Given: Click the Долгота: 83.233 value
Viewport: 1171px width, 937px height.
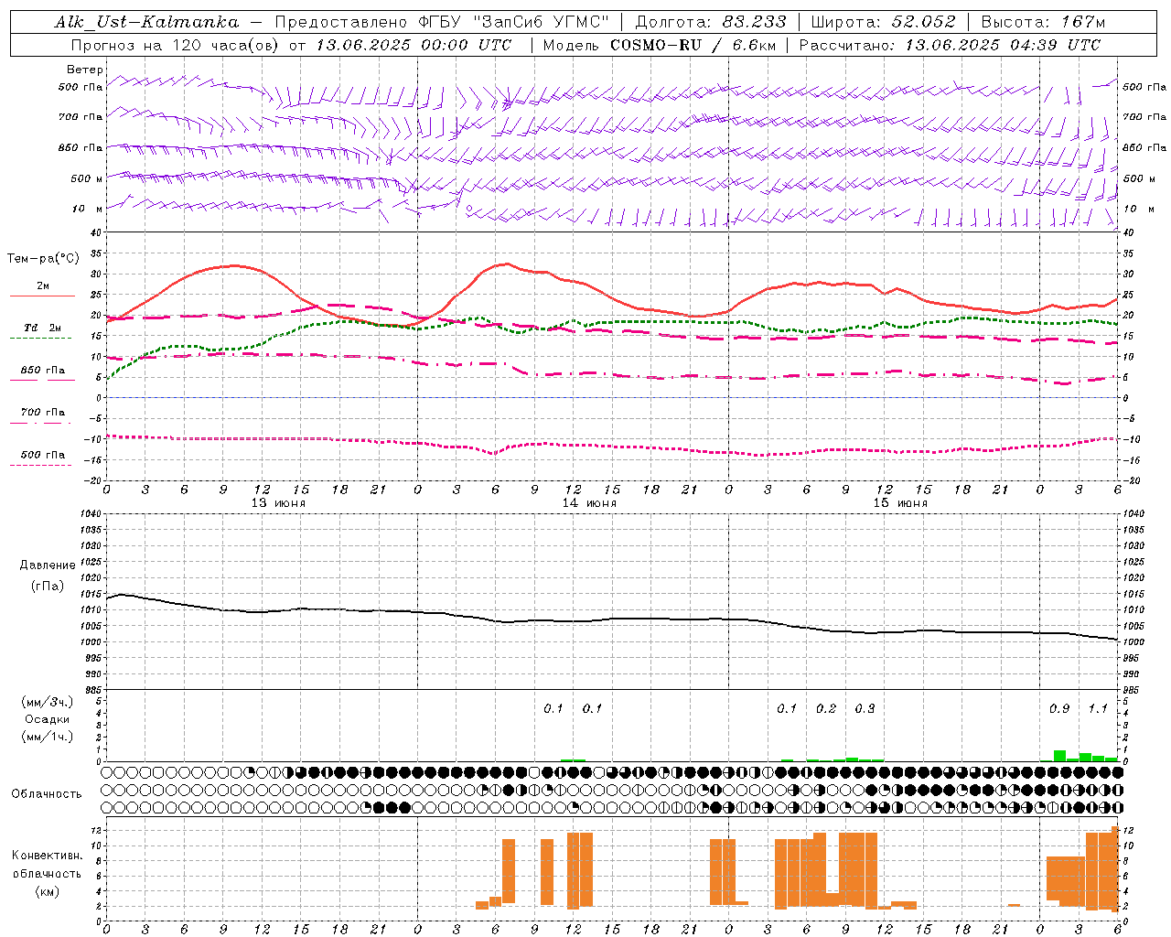Looking at the screenshot, I should point(711,22).
